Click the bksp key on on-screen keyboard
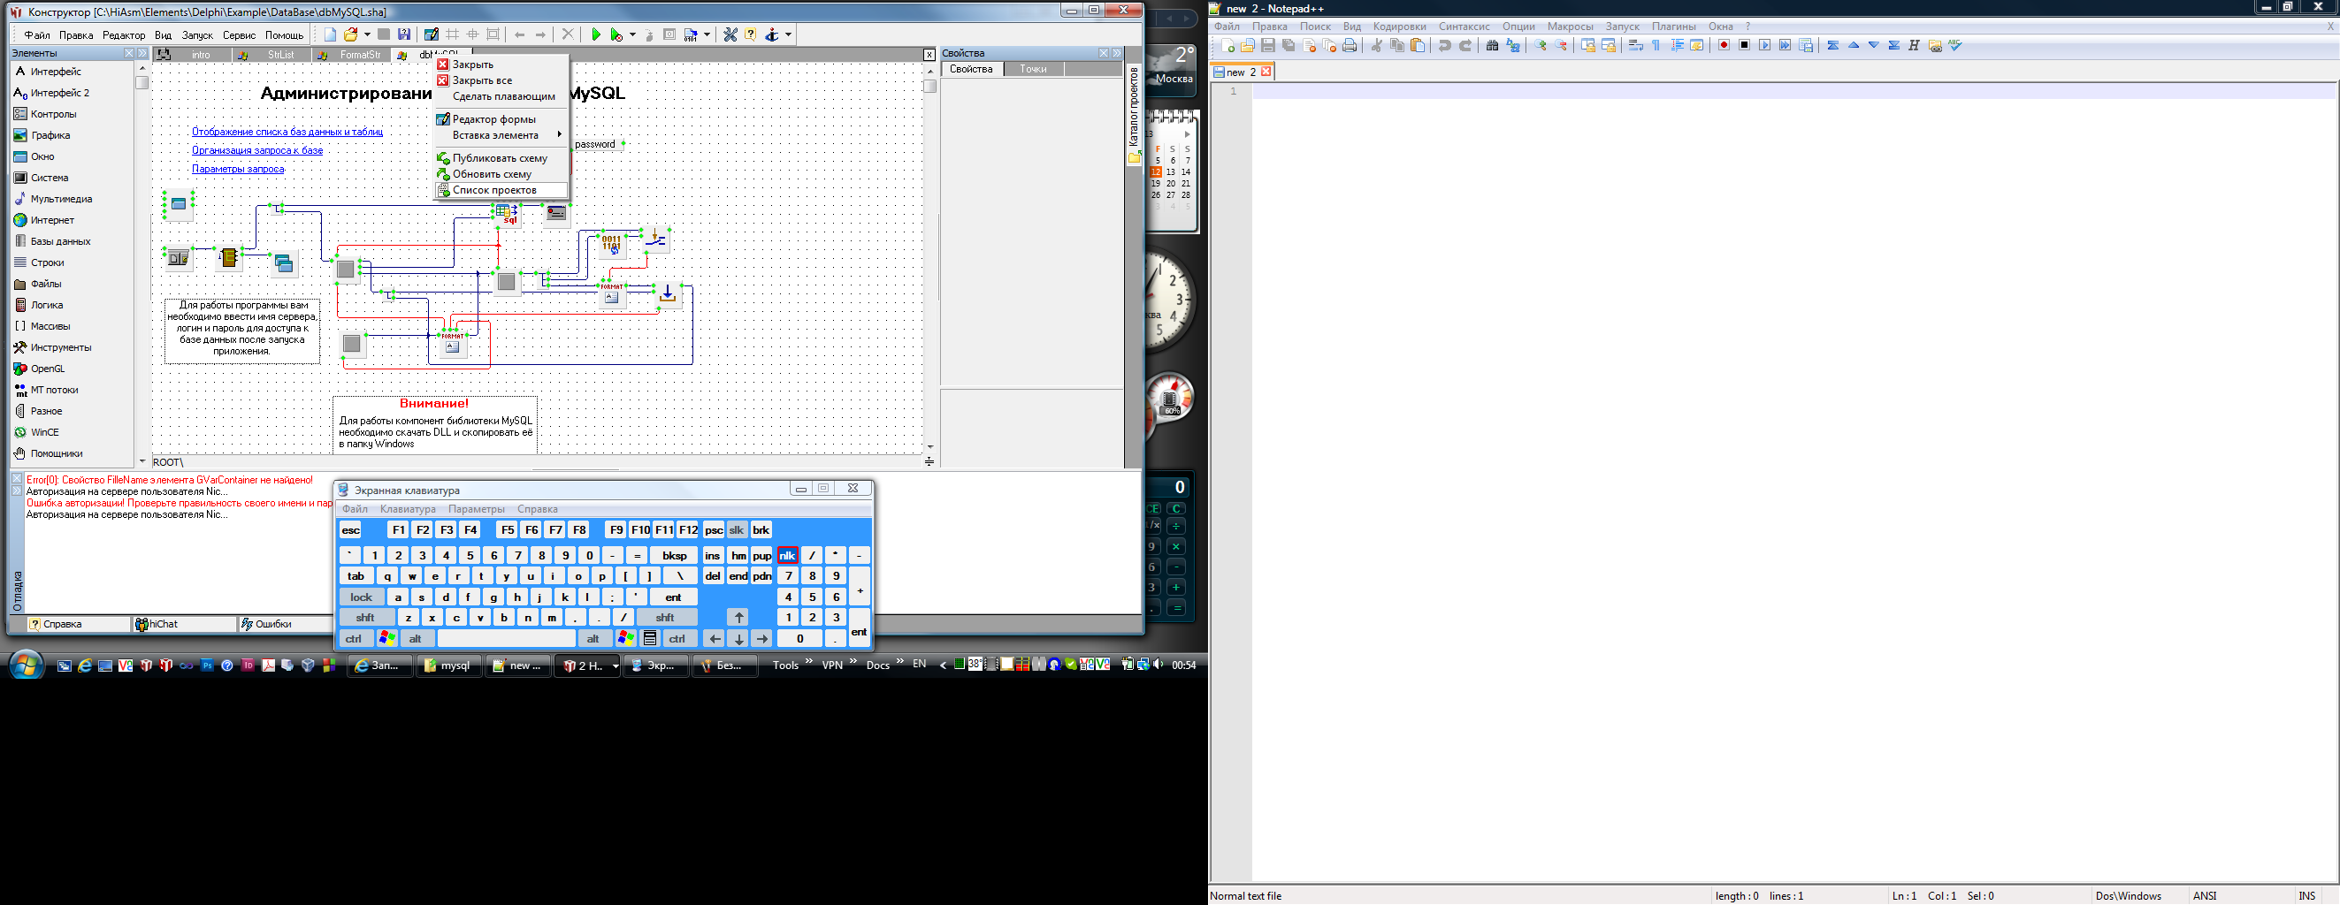The height and width of the screenshot is (905, 2340). 674,556
